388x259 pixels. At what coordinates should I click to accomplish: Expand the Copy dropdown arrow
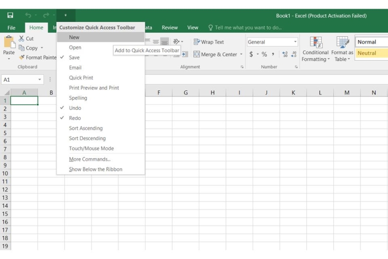(x=42, y=48)
